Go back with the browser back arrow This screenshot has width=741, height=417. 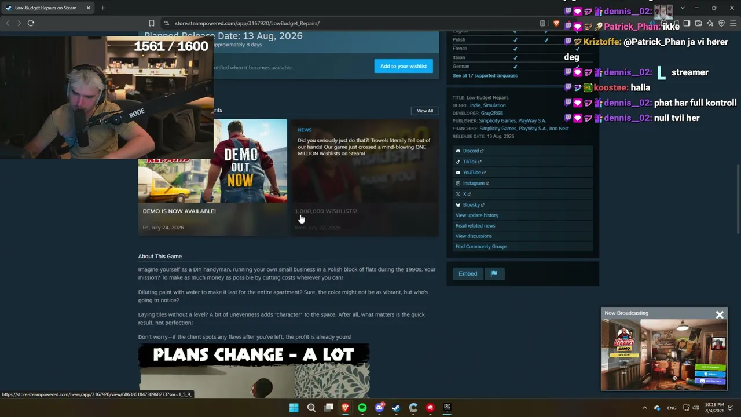[8, 23]
